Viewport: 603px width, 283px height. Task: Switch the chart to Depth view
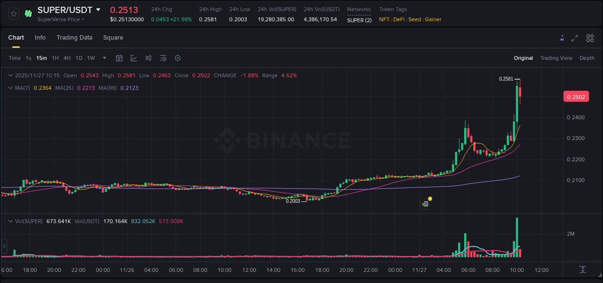point(587,58)
